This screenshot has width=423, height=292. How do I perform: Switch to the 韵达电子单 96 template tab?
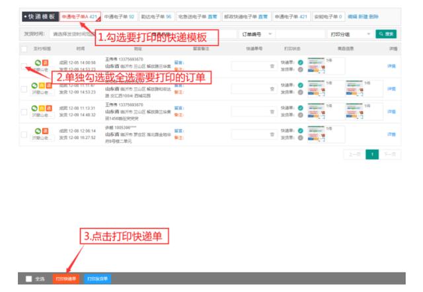pyautogui.click(x=156, y=17)
